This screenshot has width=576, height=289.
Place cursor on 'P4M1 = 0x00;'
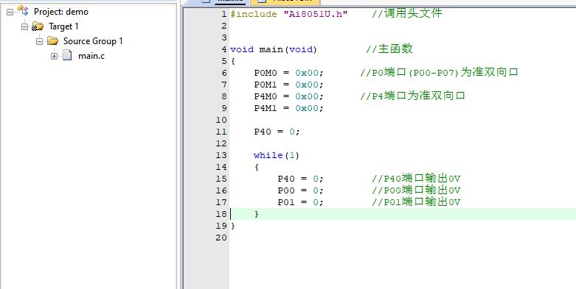[x=288, y=108]
